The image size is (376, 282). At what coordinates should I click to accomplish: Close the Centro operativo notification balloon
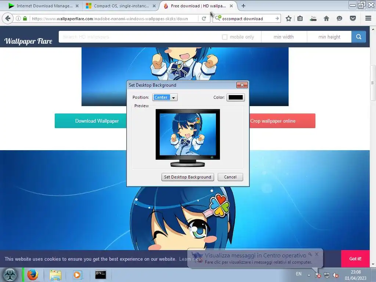pyautogui.click(x=317, y=254)
